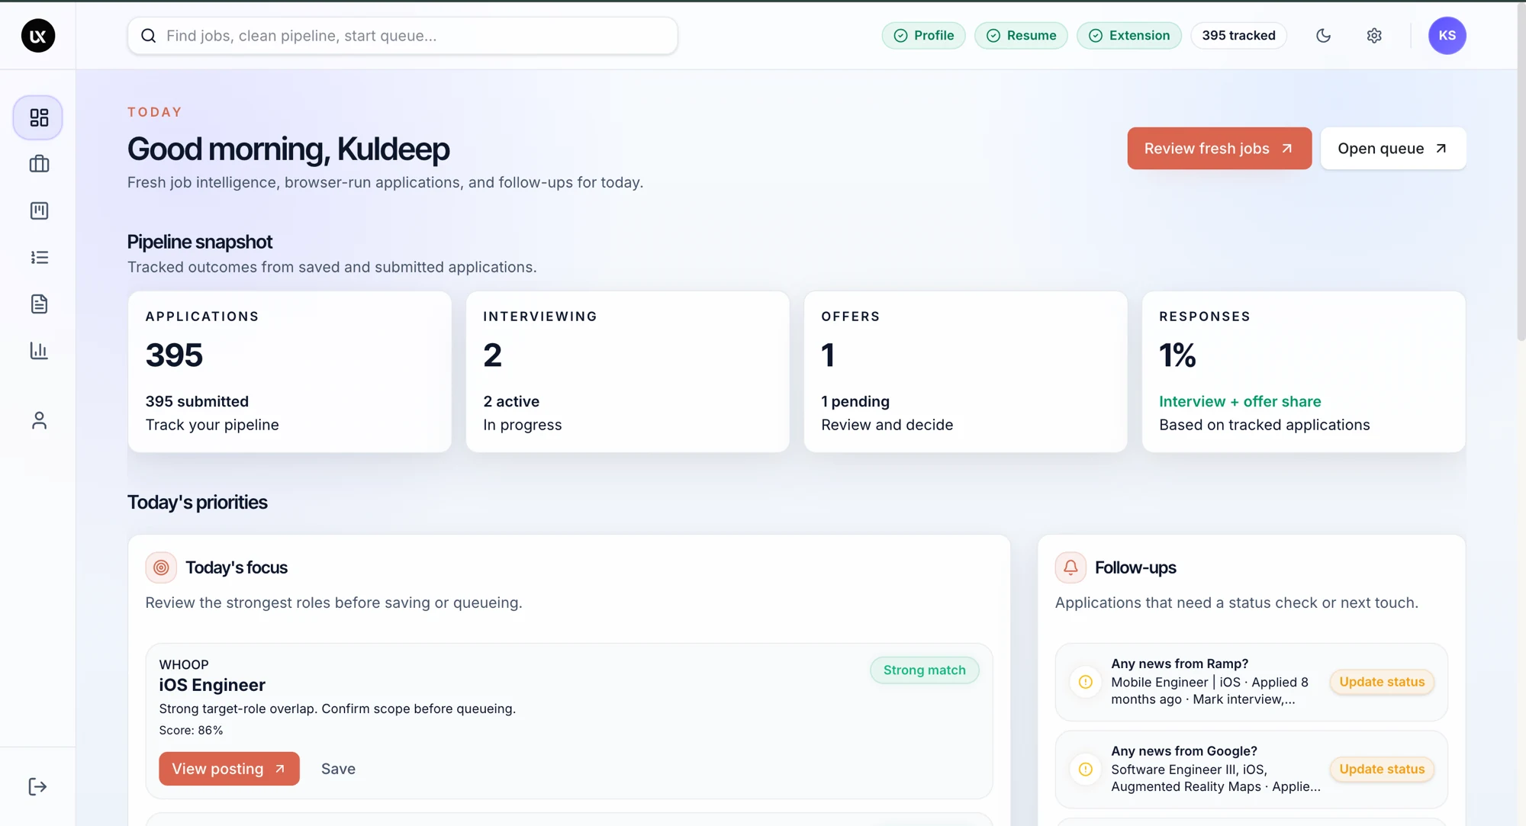The image size is (1526, 826).
Task: Save the WHOOP iOS Engineer job
Action: coord(338,769)
